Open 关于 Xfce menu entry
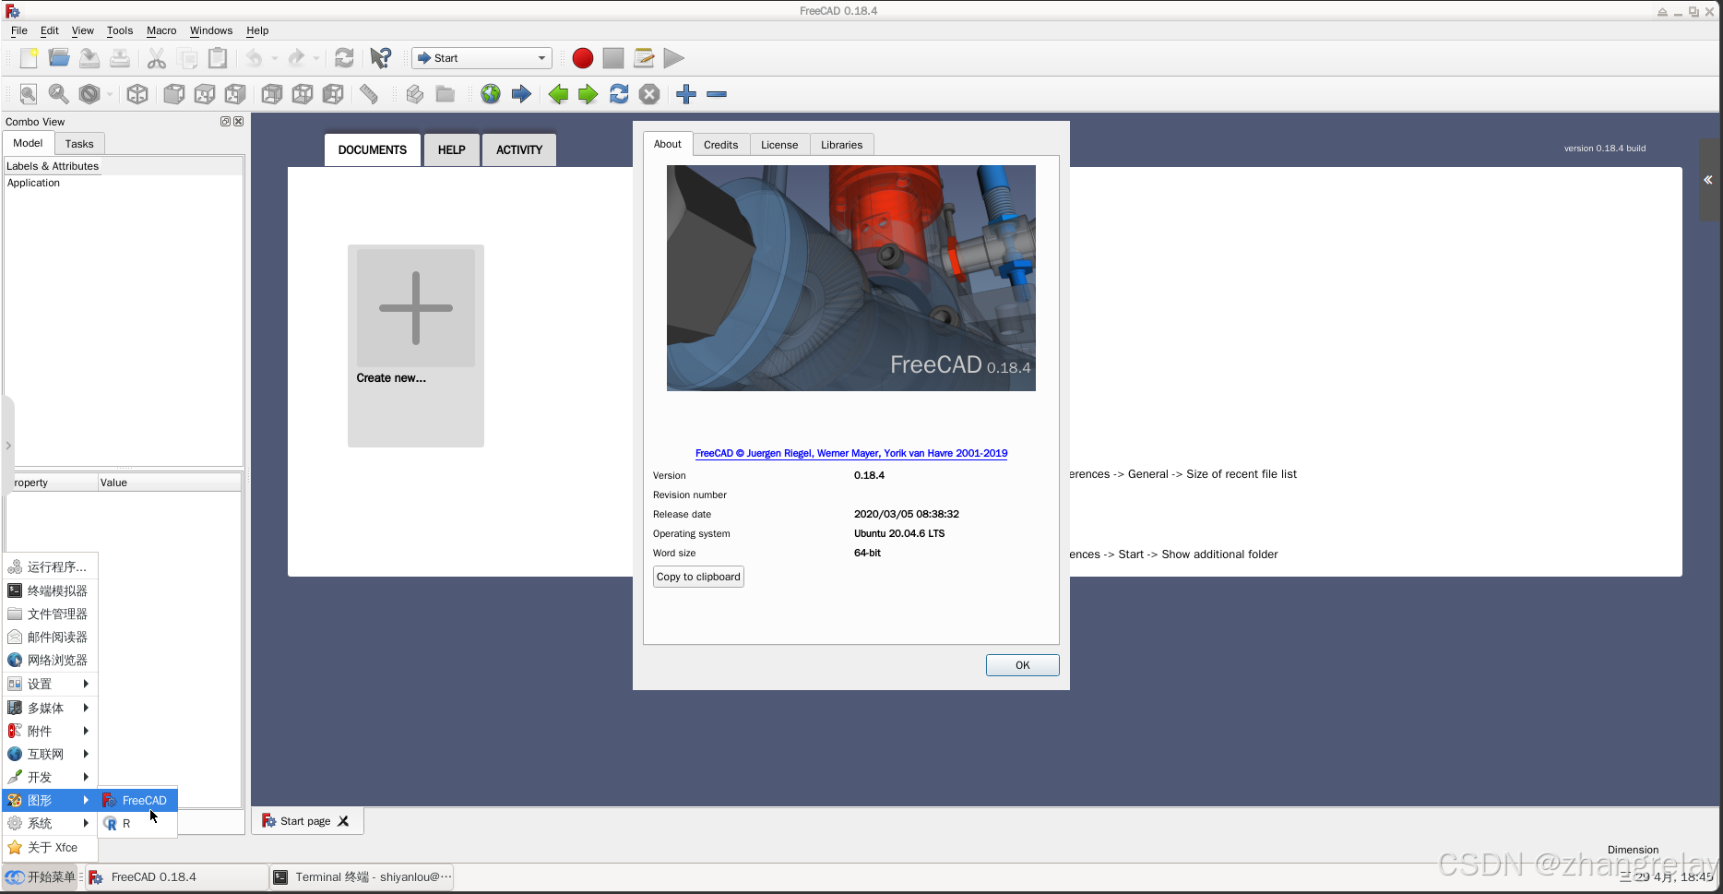 point(50,847)
